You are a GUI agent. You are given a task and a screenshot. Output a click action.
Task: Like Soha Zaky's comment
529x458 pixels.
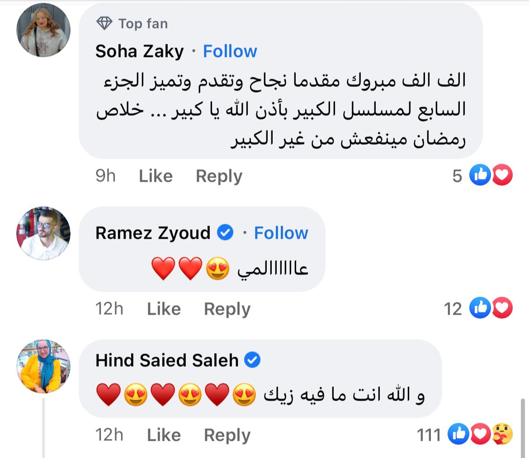156,176
